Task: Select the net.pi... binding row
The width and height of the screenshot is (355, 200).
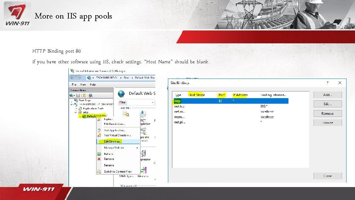Action: click(x=231, y=122)
